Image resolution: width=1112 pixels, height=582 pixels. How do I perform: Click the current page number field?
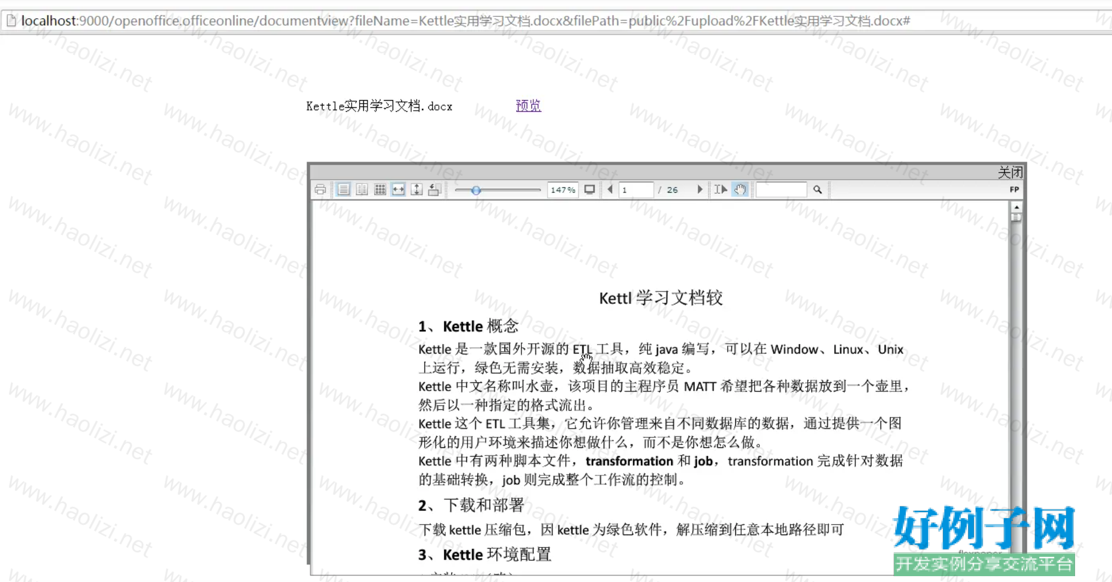click(636, 190)
